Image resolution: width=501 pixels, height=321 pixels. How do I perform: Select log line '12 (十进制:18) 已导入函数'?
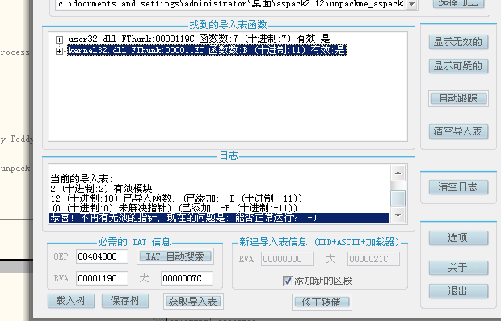coord(176,198)
